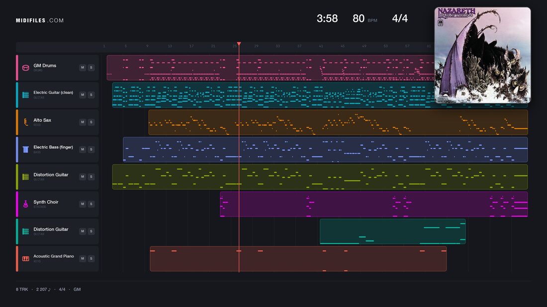The width and height of the screenshot is (547, 307).
Task: Click the guitar icon for Electric Guitar (clean)
Action: pyautogui.click(x=25, y=95)
